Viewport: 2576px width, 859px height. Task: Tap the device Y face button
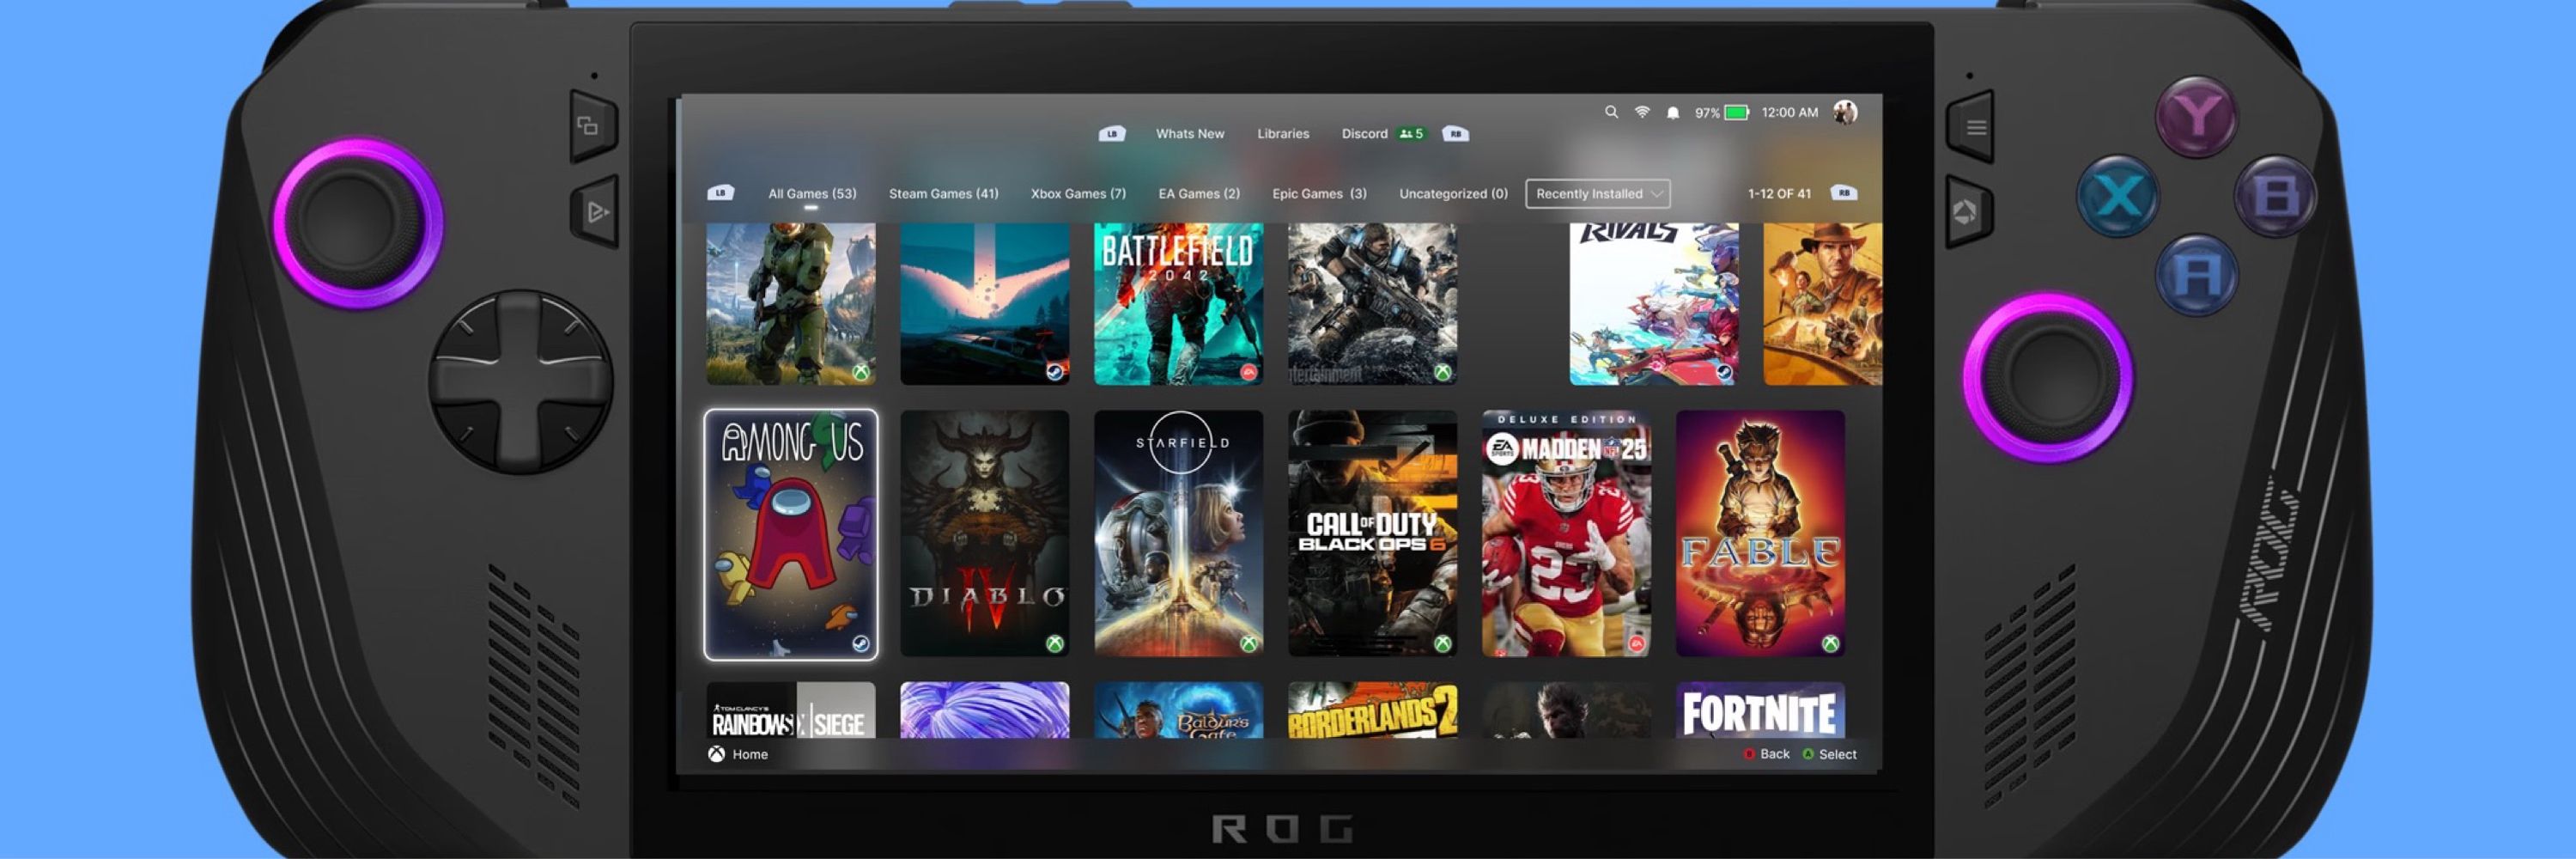pos(2196,116)
